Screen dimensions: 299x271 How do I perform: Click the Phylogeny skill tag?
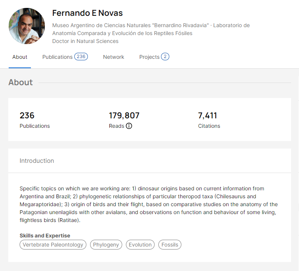click(x=106, y=245)
